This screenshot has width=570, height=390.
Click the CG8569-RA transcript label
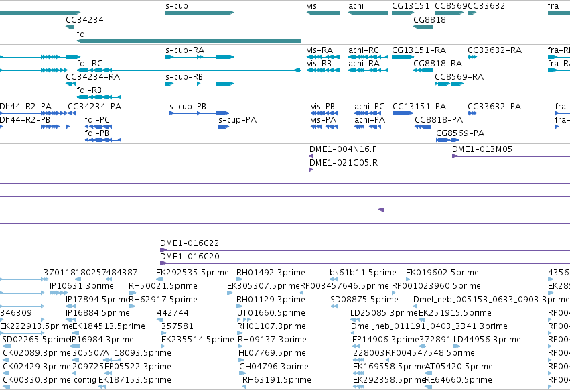pyautogui.click(x=459, y=77)
